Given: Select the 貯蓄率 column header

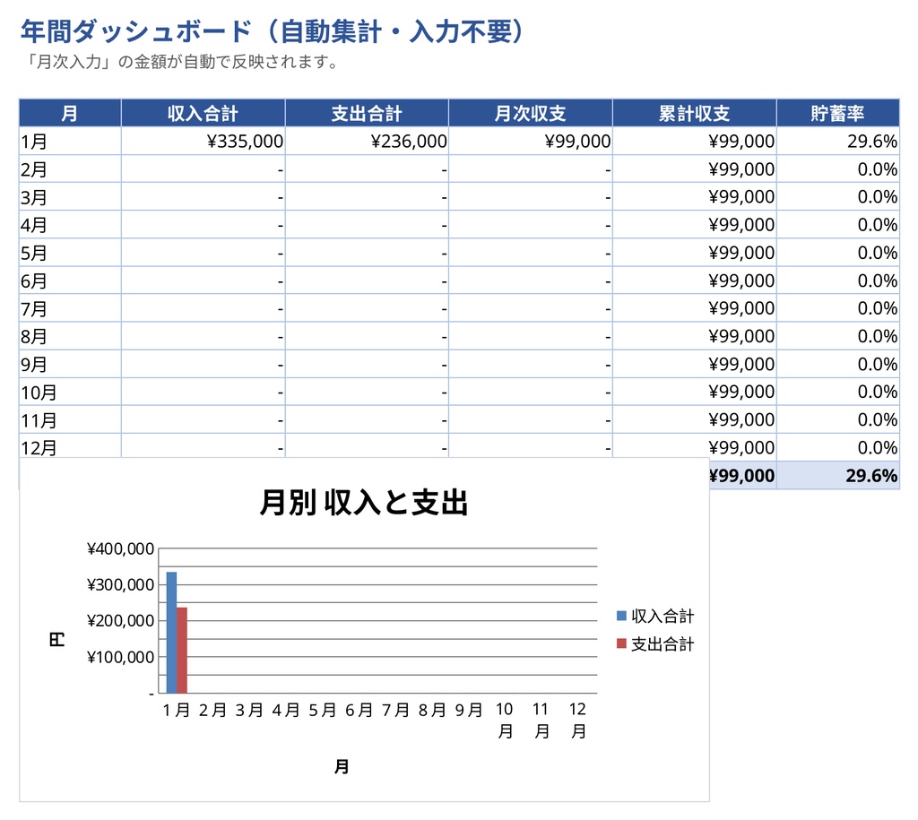Looking at the screenshot, I should (838, 113).
